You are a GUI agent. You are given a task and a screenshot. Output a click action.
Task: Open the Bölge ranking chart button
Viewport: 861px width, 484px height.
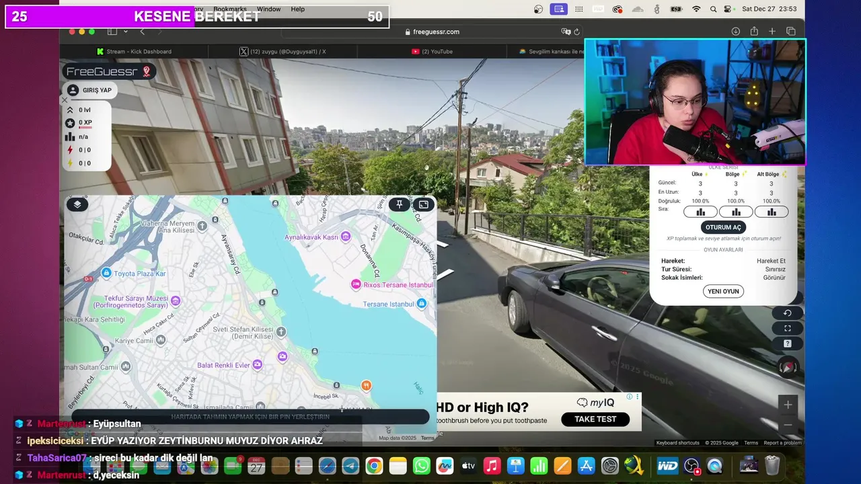(736, 212)
